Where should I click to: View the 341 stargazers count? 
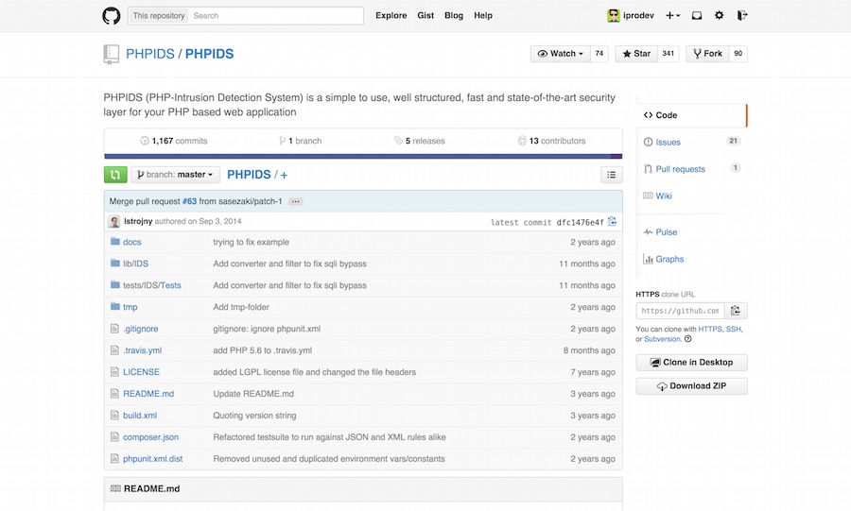[x=669, y=54]
